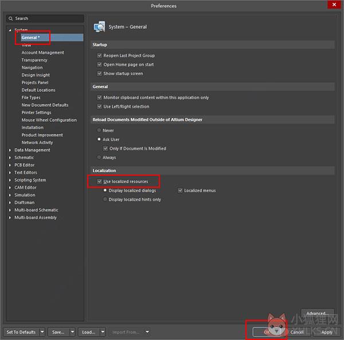Screen dimensions: 344x340
Task: Open Design Insight preferences page
Action: (x=36, y=75)
